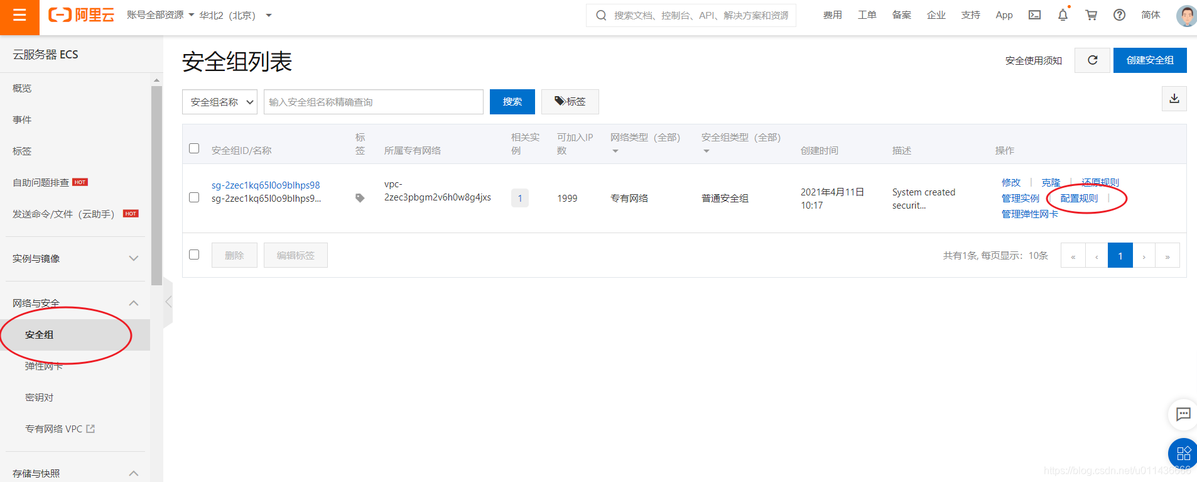Image resolution: width=1197 pixels, height=482 pixels.
Task: Open the chat feedback icon
Action: click(x=1183, y=414)
